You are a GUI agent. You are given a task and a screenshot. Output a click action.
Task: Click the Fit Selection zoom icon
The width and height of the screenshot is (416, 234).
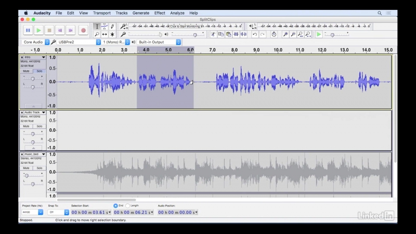point(301,34)
